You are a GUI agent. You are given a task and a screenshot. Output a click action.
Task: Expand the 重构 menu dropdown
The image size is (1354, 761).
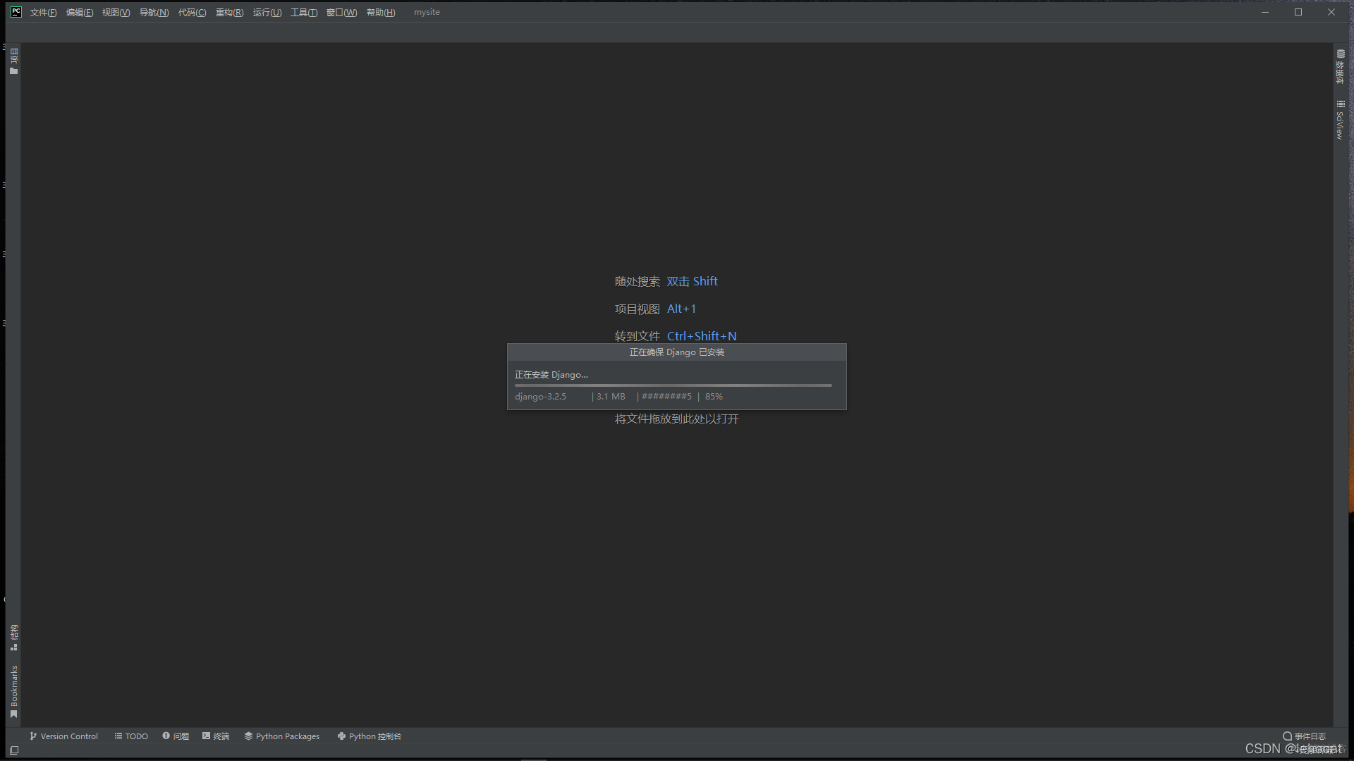(228, 12)
